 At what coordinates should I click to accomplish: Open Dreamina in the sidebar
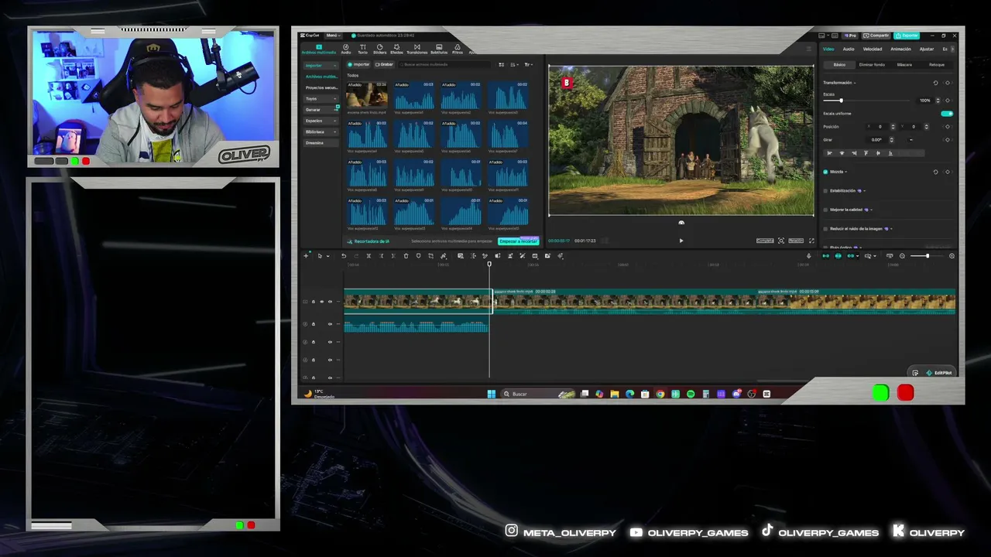(320, 143)
